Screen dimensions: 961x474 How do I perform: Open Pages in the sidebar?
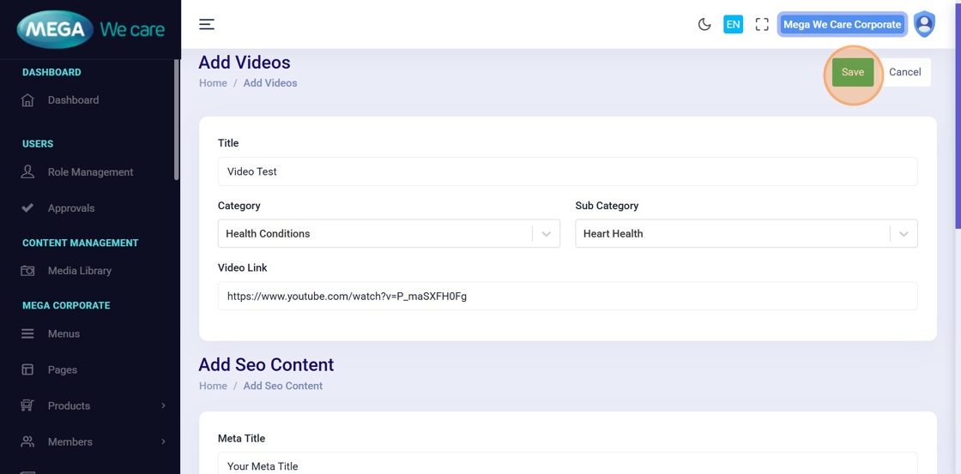[x=63, y=370]
